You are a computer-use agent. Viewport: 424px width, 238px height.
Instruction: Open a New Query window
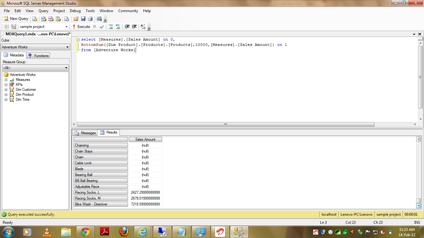click(x=16, y=19)
